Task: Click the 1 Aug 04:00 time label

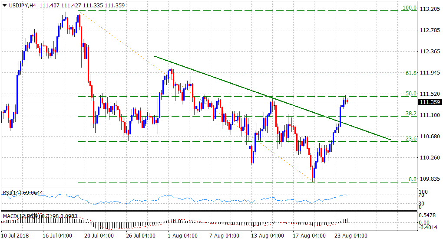Action: pos(183,236)
